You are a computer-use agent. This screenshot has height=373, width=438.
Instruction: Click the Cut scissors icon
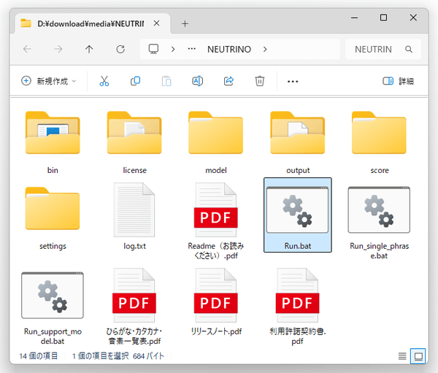[x=104, y=81]
